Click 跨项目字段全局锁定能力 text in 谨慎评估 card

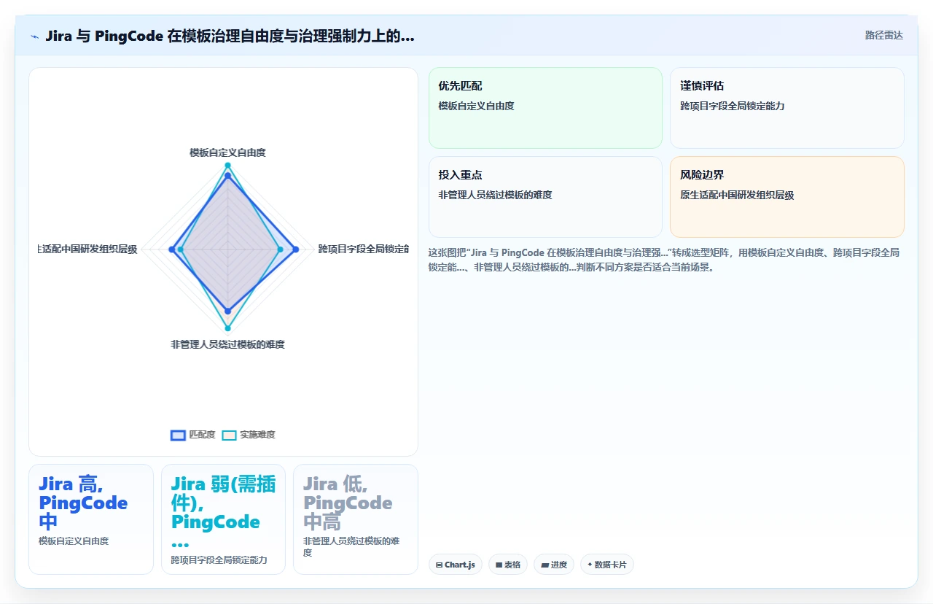pyautogui.click(x=733, y=106)
